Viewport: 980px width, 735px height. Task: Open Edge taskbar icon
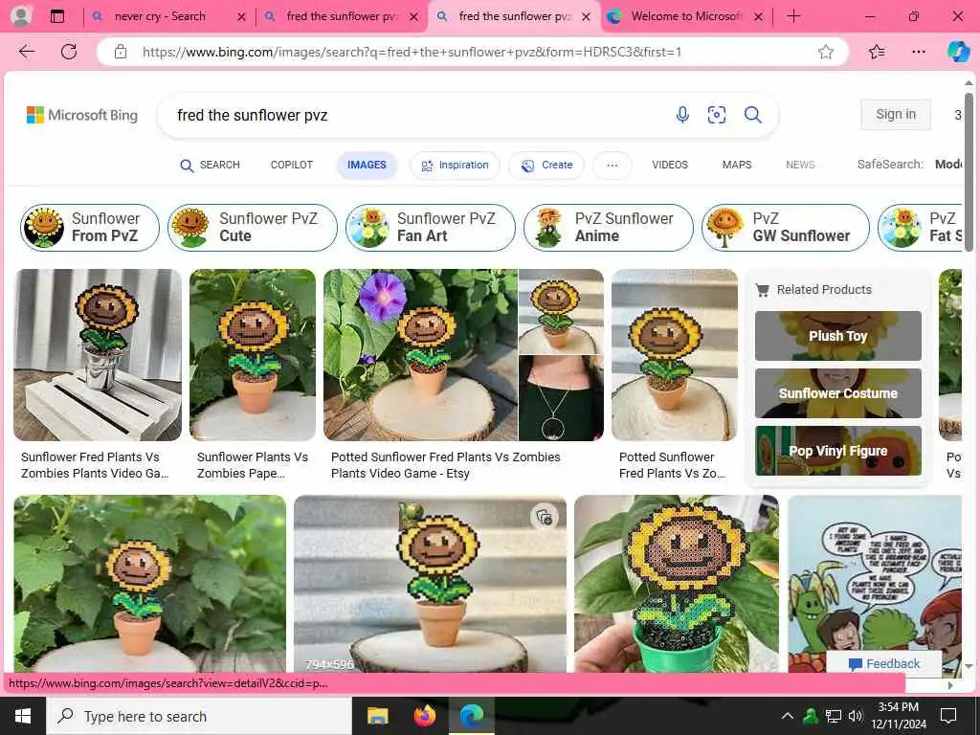tap(472, 716)
